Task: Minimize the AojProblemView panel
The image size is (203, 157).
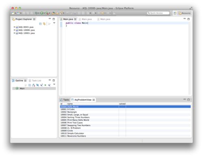Action: pos(185,99)
